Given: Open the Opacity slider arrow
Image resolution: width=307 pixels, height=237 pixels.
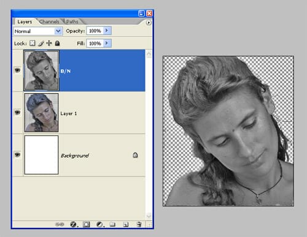Looking at the screenshot, I should click(x=107, y=31).
